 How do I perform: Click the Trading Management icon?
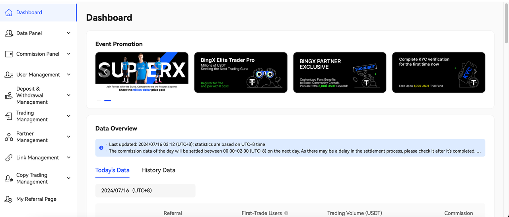tap(8, 116)
